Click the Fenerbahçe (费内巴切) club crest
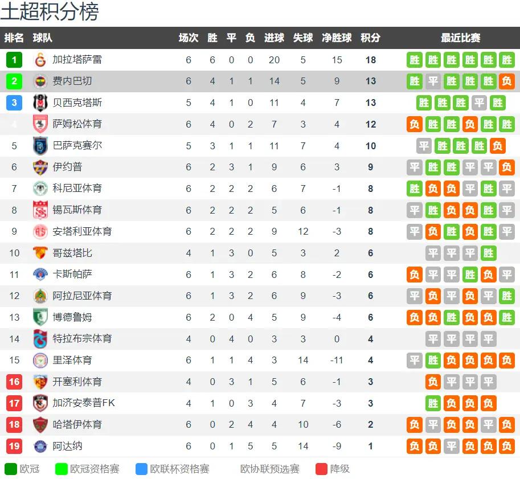 click(40, 81)
